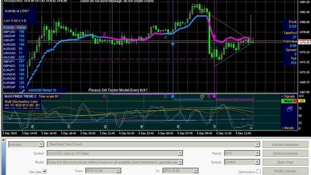This screenshot has height=175, width=311.
Task: Open the Spread Current dropdown
Action: (x=257, y=162)
